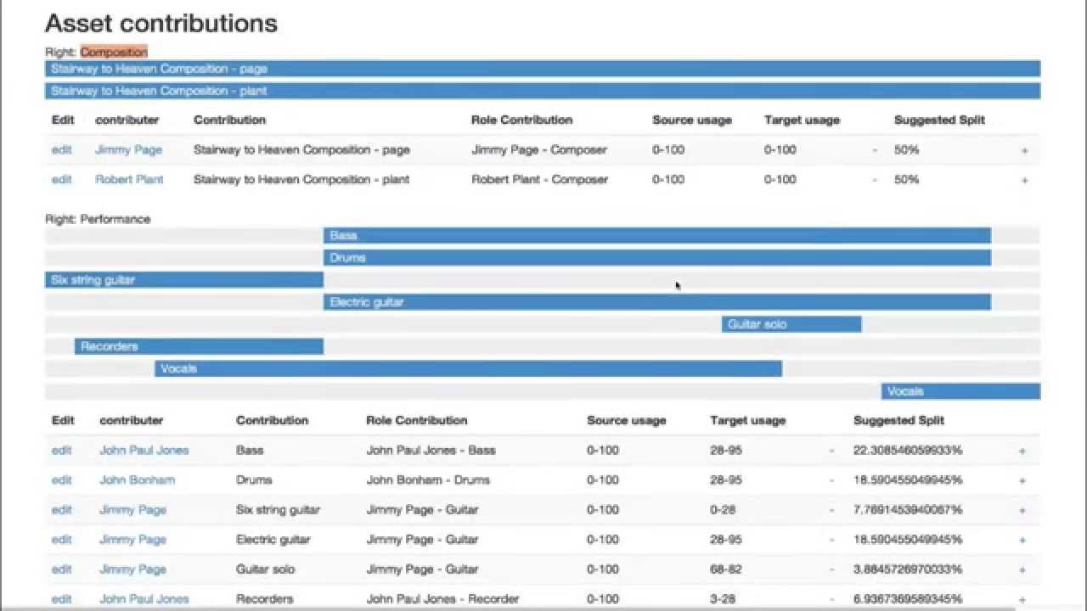The width and height of the screenshot is (1087, 611).
Task: Click the minus icon in Robert Plant Composer row
Action: (875, 180)
